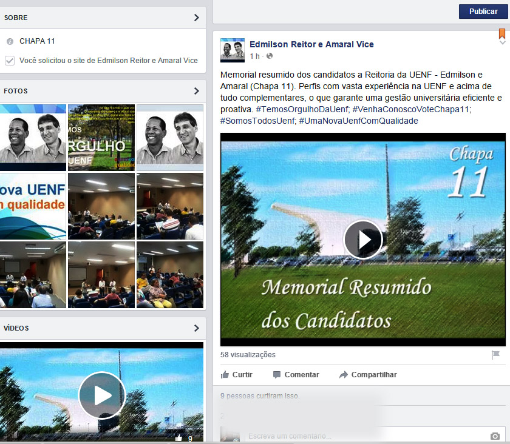Image resolution: width=510 pixels, height=444 pixels.
Task: Play the video in the VÍDEOS sidebar
Action: [x=102, y=395]
